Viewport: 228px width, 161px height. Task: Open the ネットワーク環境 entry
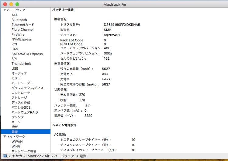pyautogui.click(x=24, y=151)
